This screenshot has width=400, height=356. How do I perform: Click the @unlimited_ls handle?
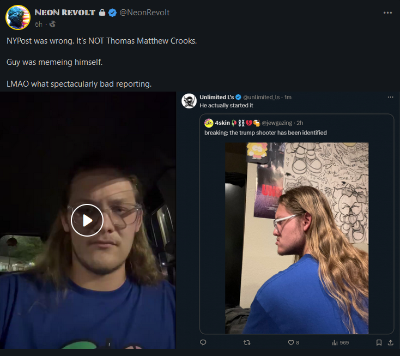pos(262,97)
